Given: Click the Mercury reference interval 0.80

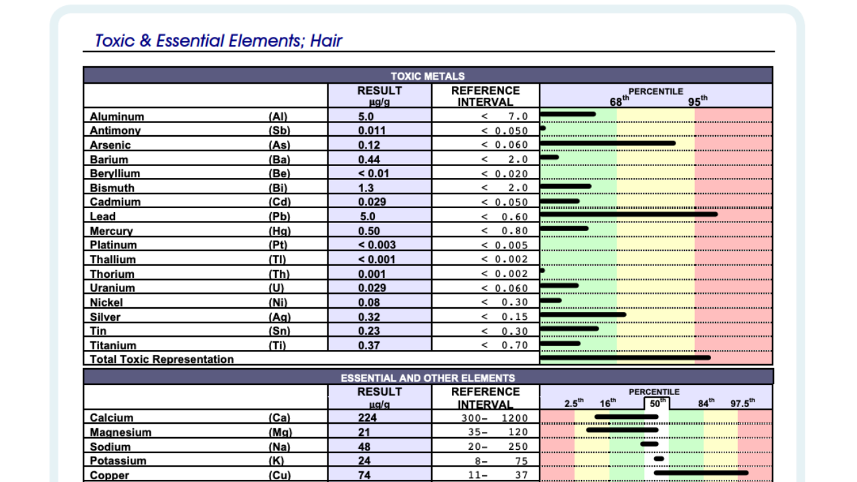Looking at the screenshot, I should (505, 231).
